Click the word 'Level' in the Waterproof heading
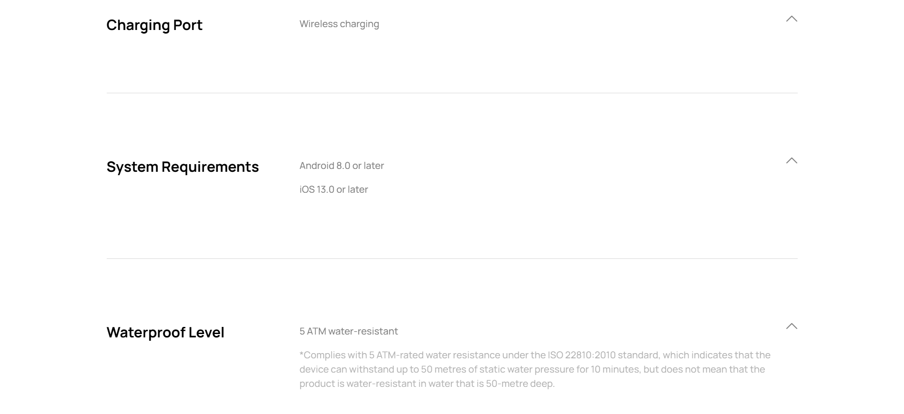The height and width of the screenshot is (414, 904). (x=206, y=332)
